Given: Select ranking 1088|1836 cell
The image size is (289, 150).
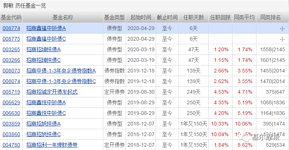Looking at the screenshot, I should pos(273,102).
